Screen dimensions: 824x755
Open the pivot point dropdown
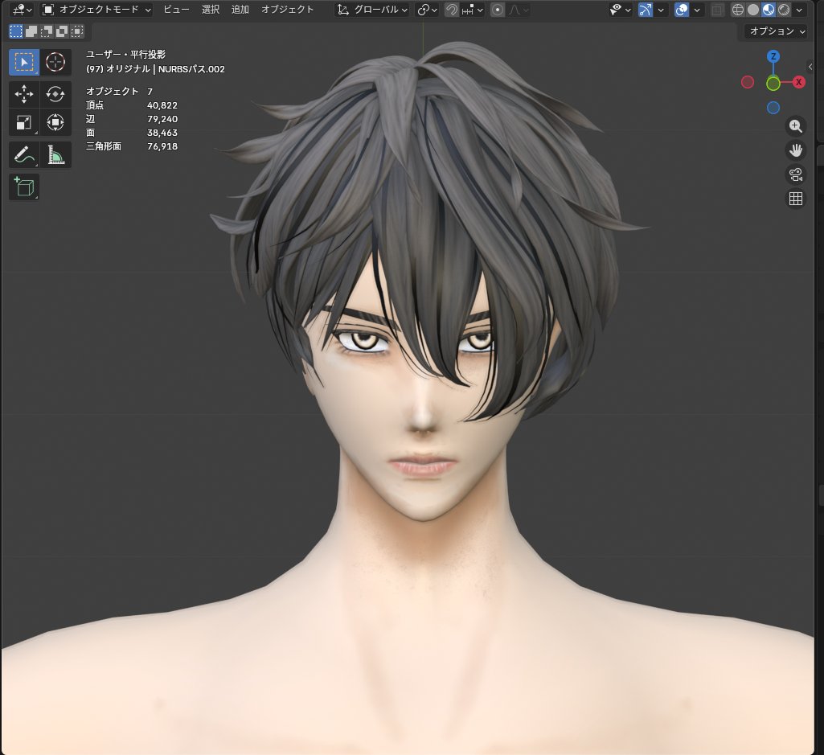(x=427, y=10)
